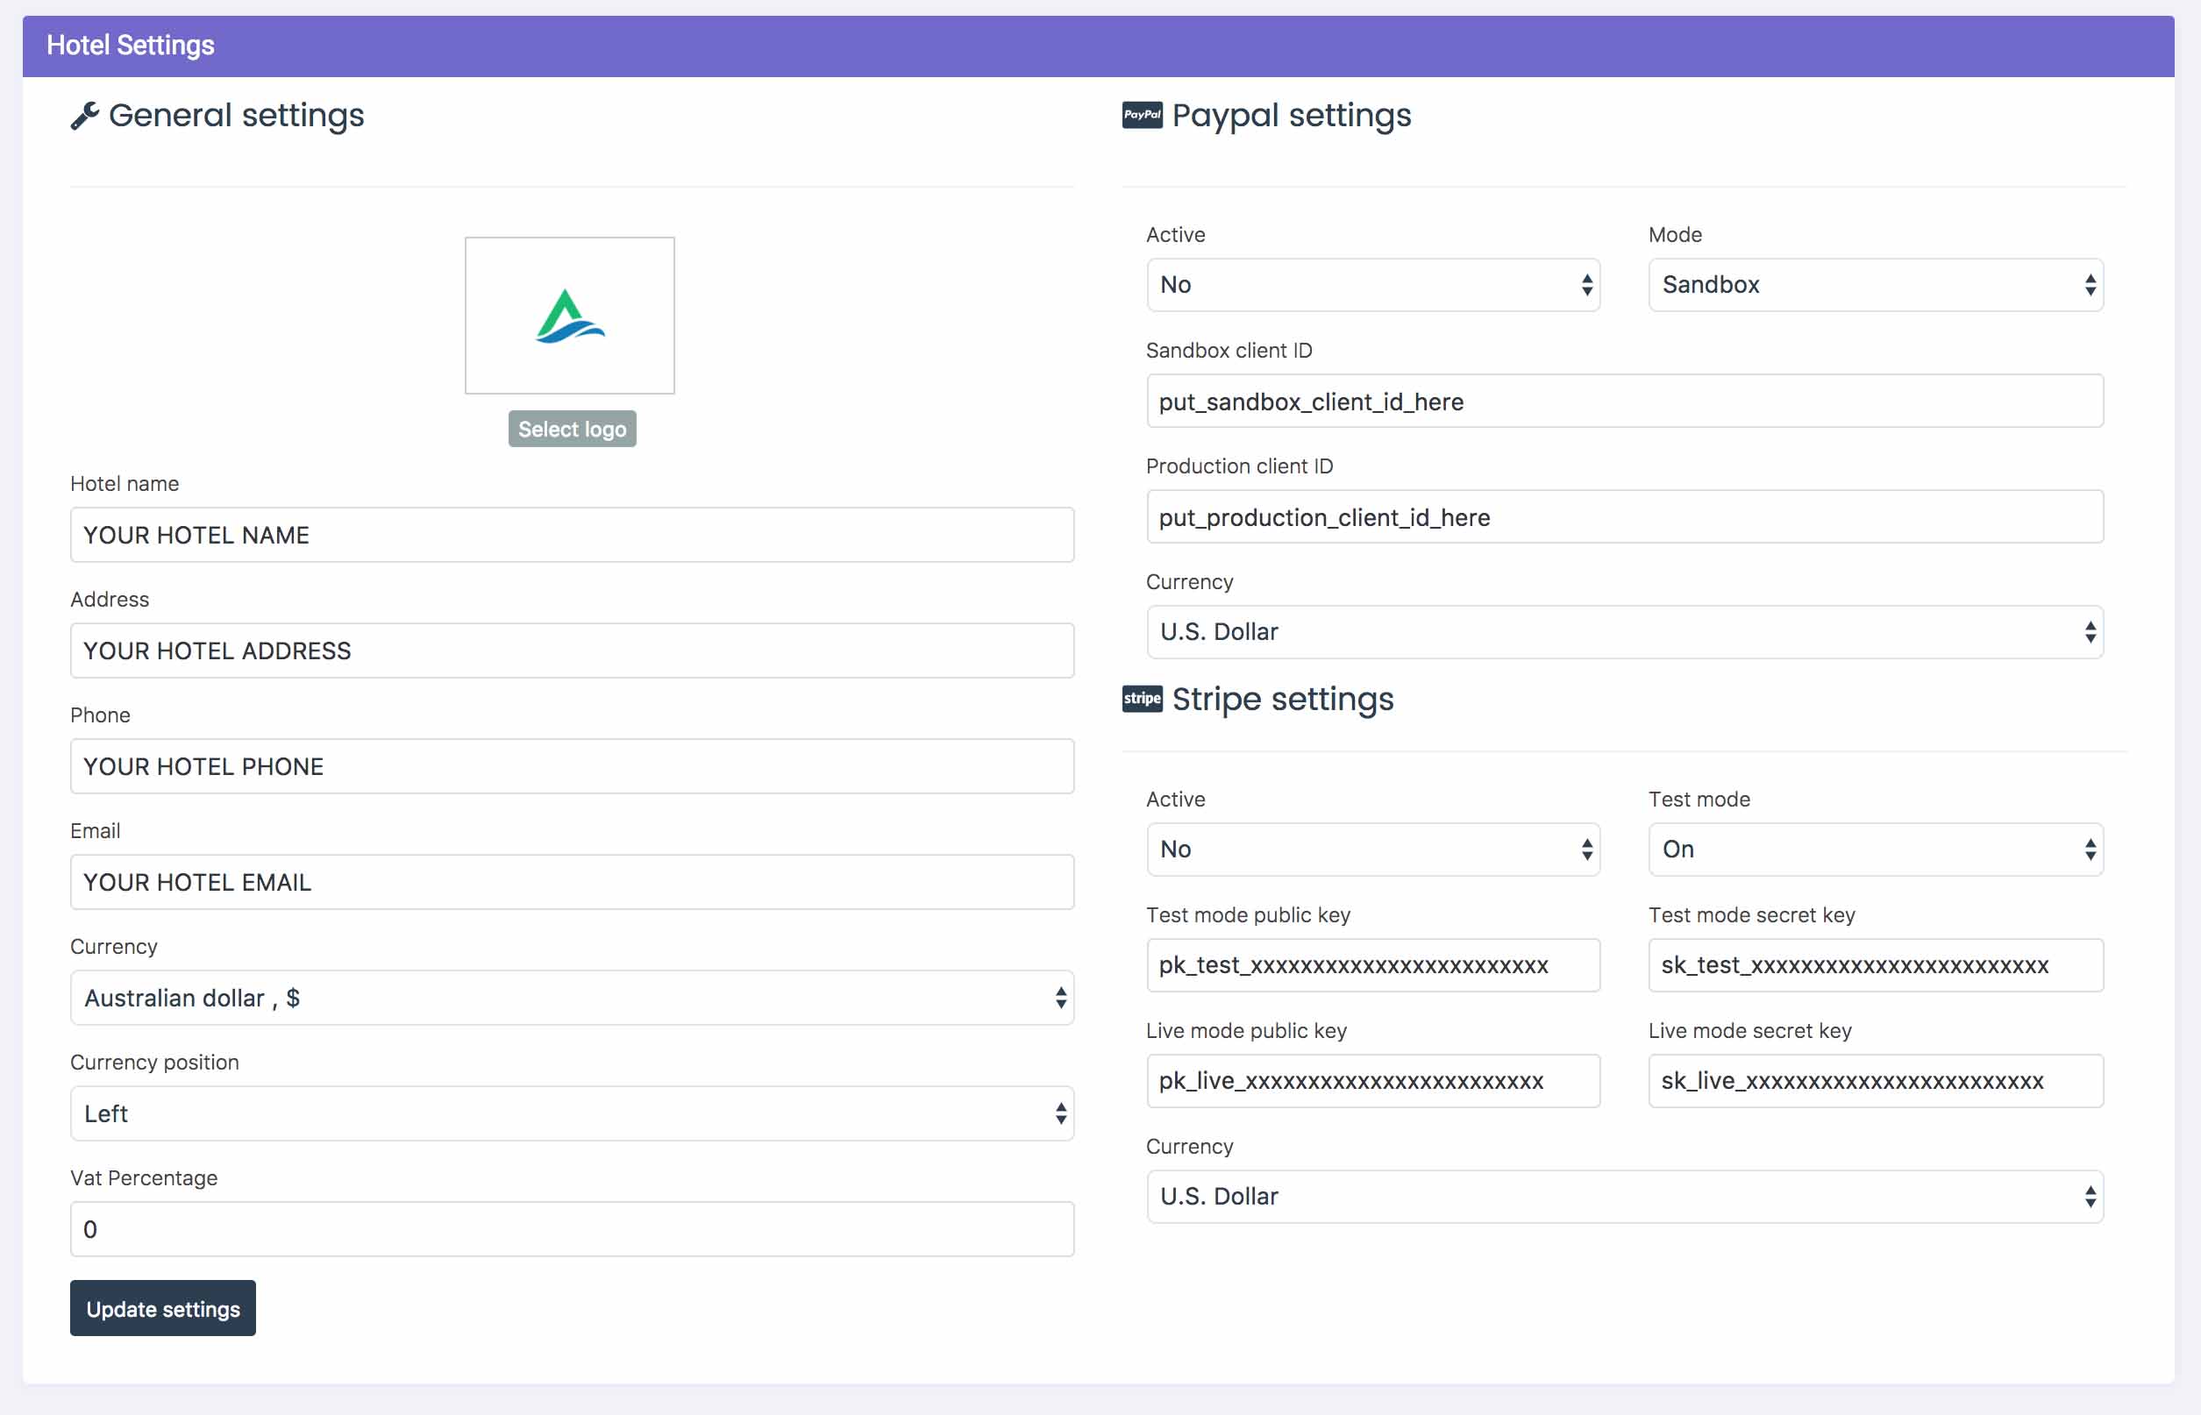
Task: Open the Currency position Left dropdown
Action: click(572, 1113)
